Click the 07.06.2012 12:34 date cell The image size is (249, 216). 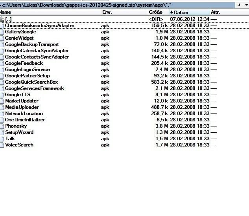190,19
